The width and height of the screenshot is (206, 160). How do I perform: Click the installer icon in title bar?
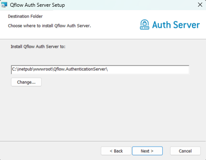tap(4, 5)
